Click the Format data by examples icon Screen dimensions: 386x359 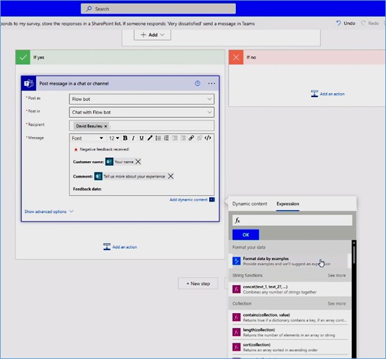[237, 261]
